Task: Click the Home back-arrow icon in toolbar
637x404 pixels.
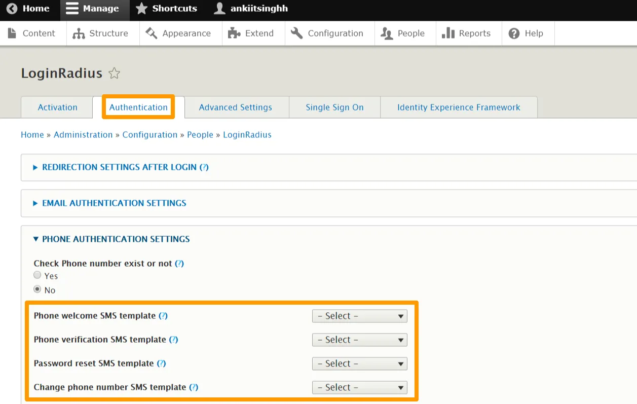Action: (x=12, y=9)
